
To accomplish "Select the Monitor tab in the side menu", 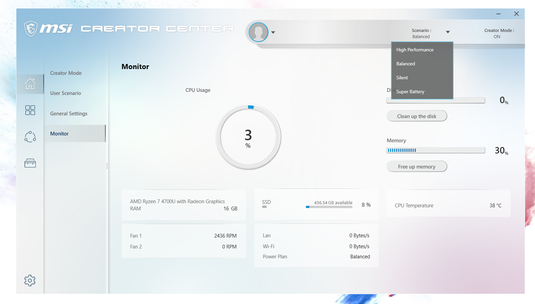I will 75,134.
